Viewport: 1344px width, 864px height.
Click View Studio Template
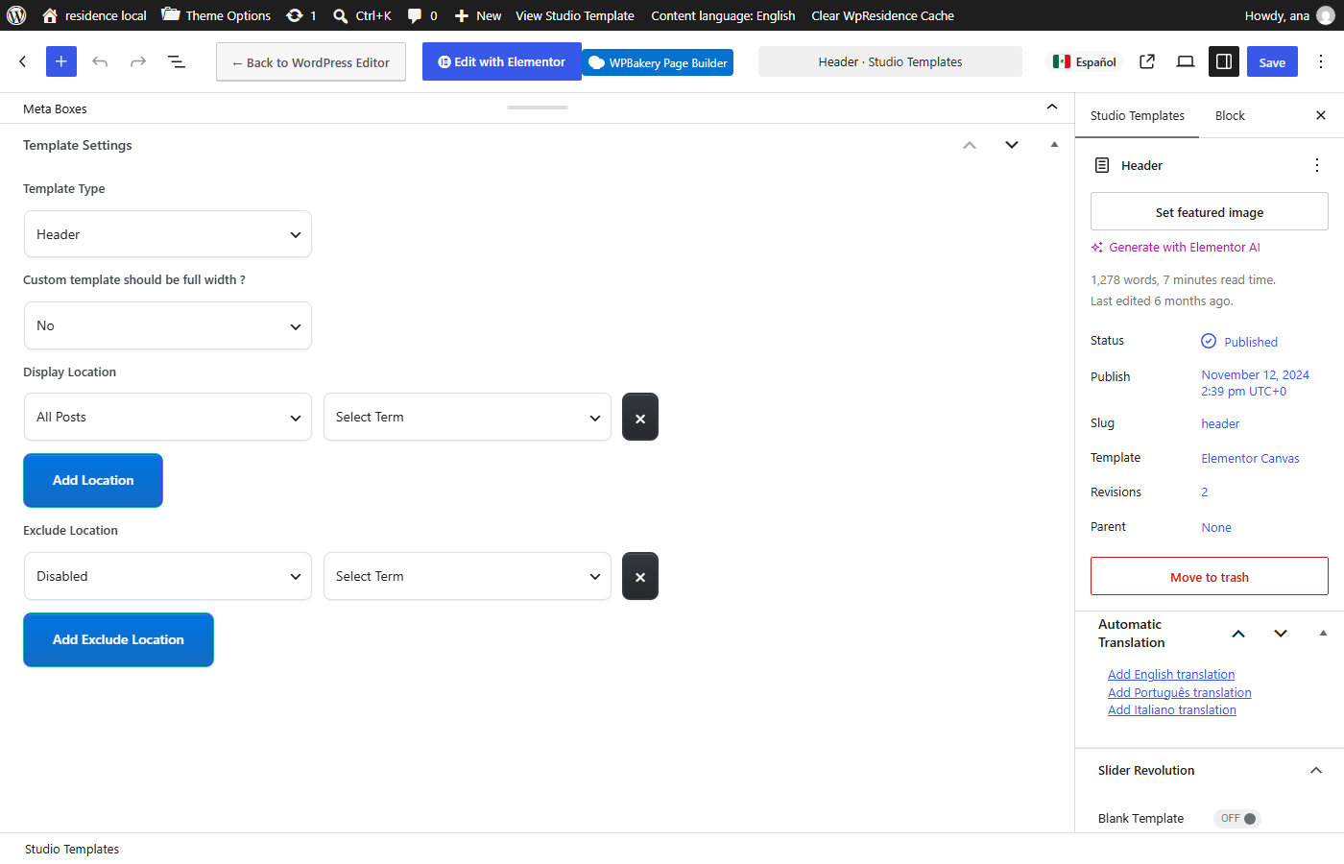[x=575, y=15]
